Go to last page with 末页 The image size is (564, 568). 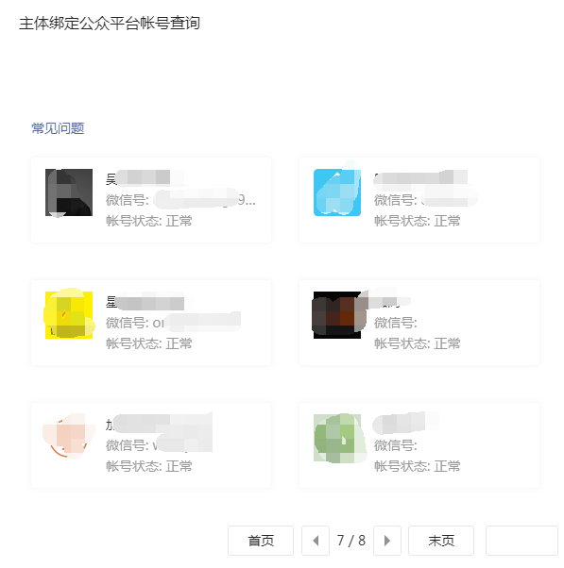441,541
